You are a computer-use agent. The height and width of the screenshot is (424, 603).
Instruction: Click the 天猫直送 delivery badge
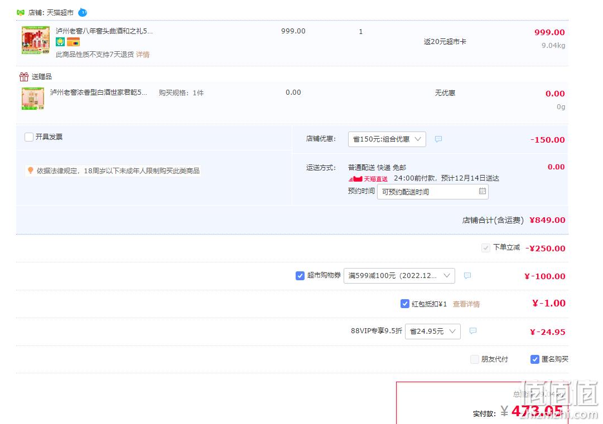click(x=368, y=179)
